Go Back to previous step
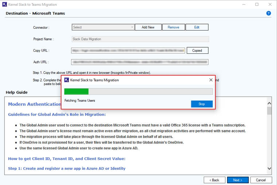 (x=214, y=180)
